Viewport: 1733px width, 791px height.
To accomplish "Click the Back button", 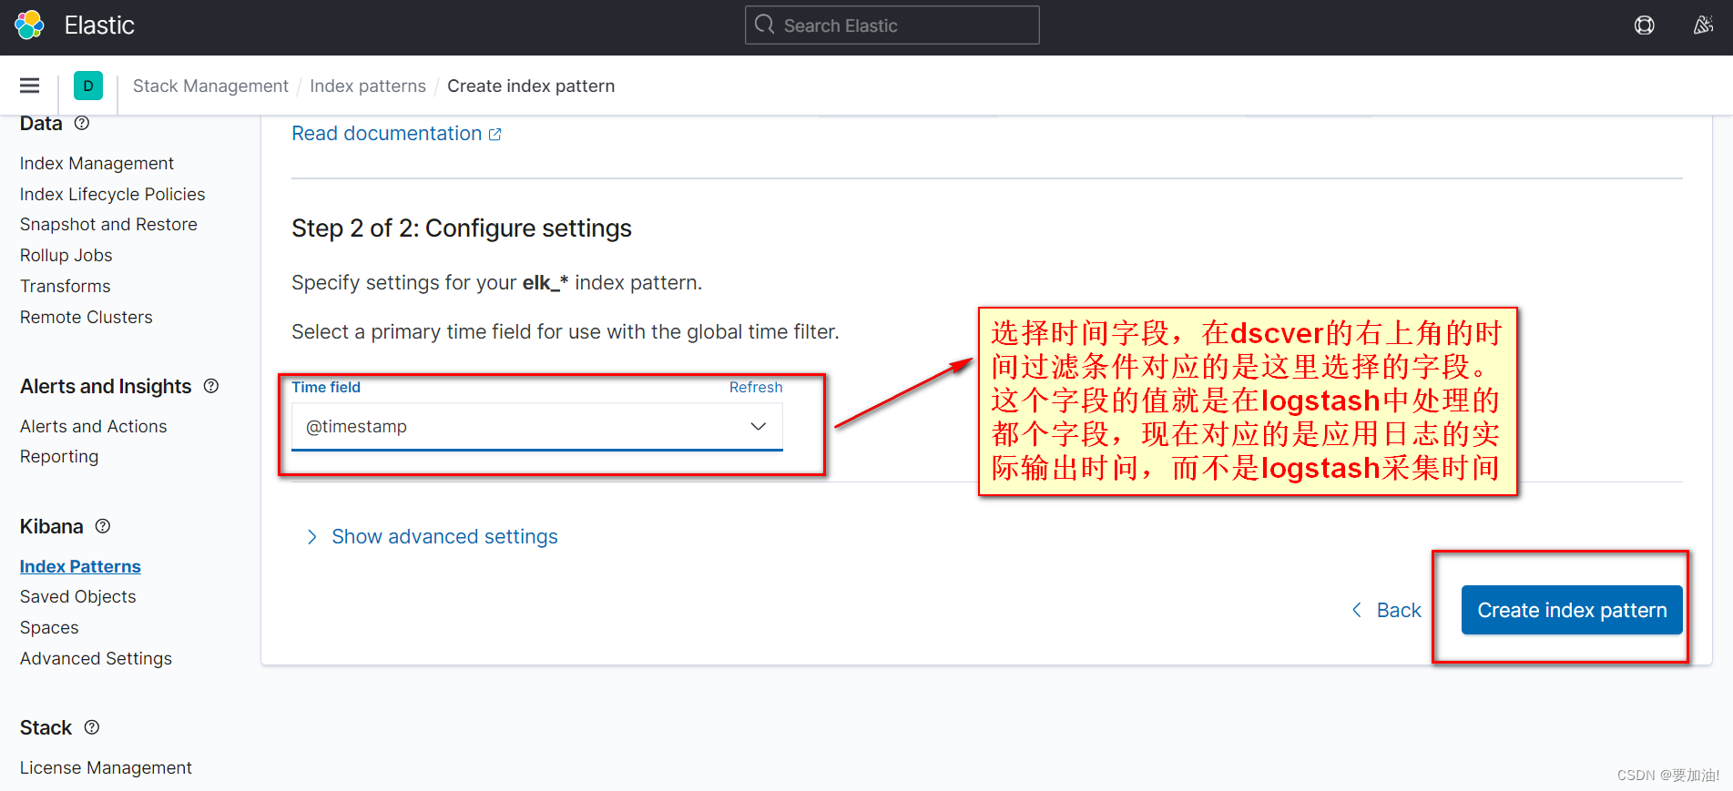I will (x=1386, y=610).
